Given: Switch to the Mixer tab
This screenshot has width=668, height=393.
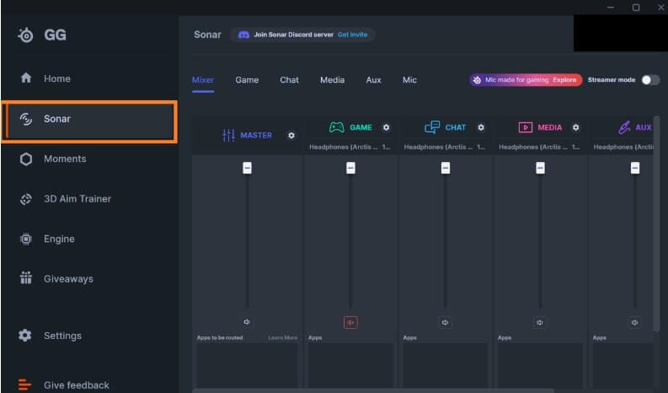Looking at the screenshot, I should tap(203, 80).
